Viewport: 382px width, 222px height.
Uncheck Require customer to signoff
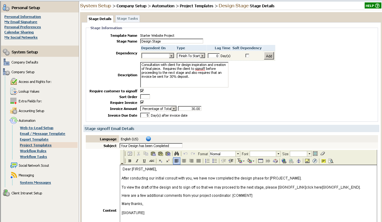coord(142,91)
